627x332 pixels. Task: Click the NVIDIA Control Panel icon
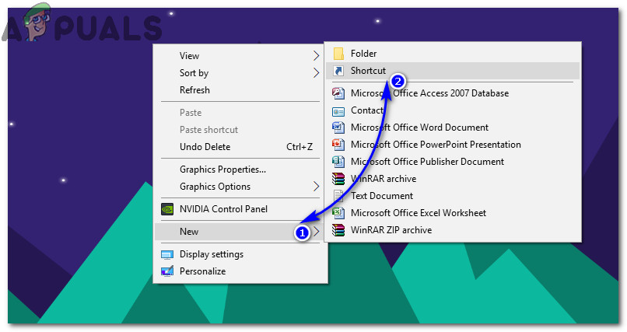[x=167, y=209]
